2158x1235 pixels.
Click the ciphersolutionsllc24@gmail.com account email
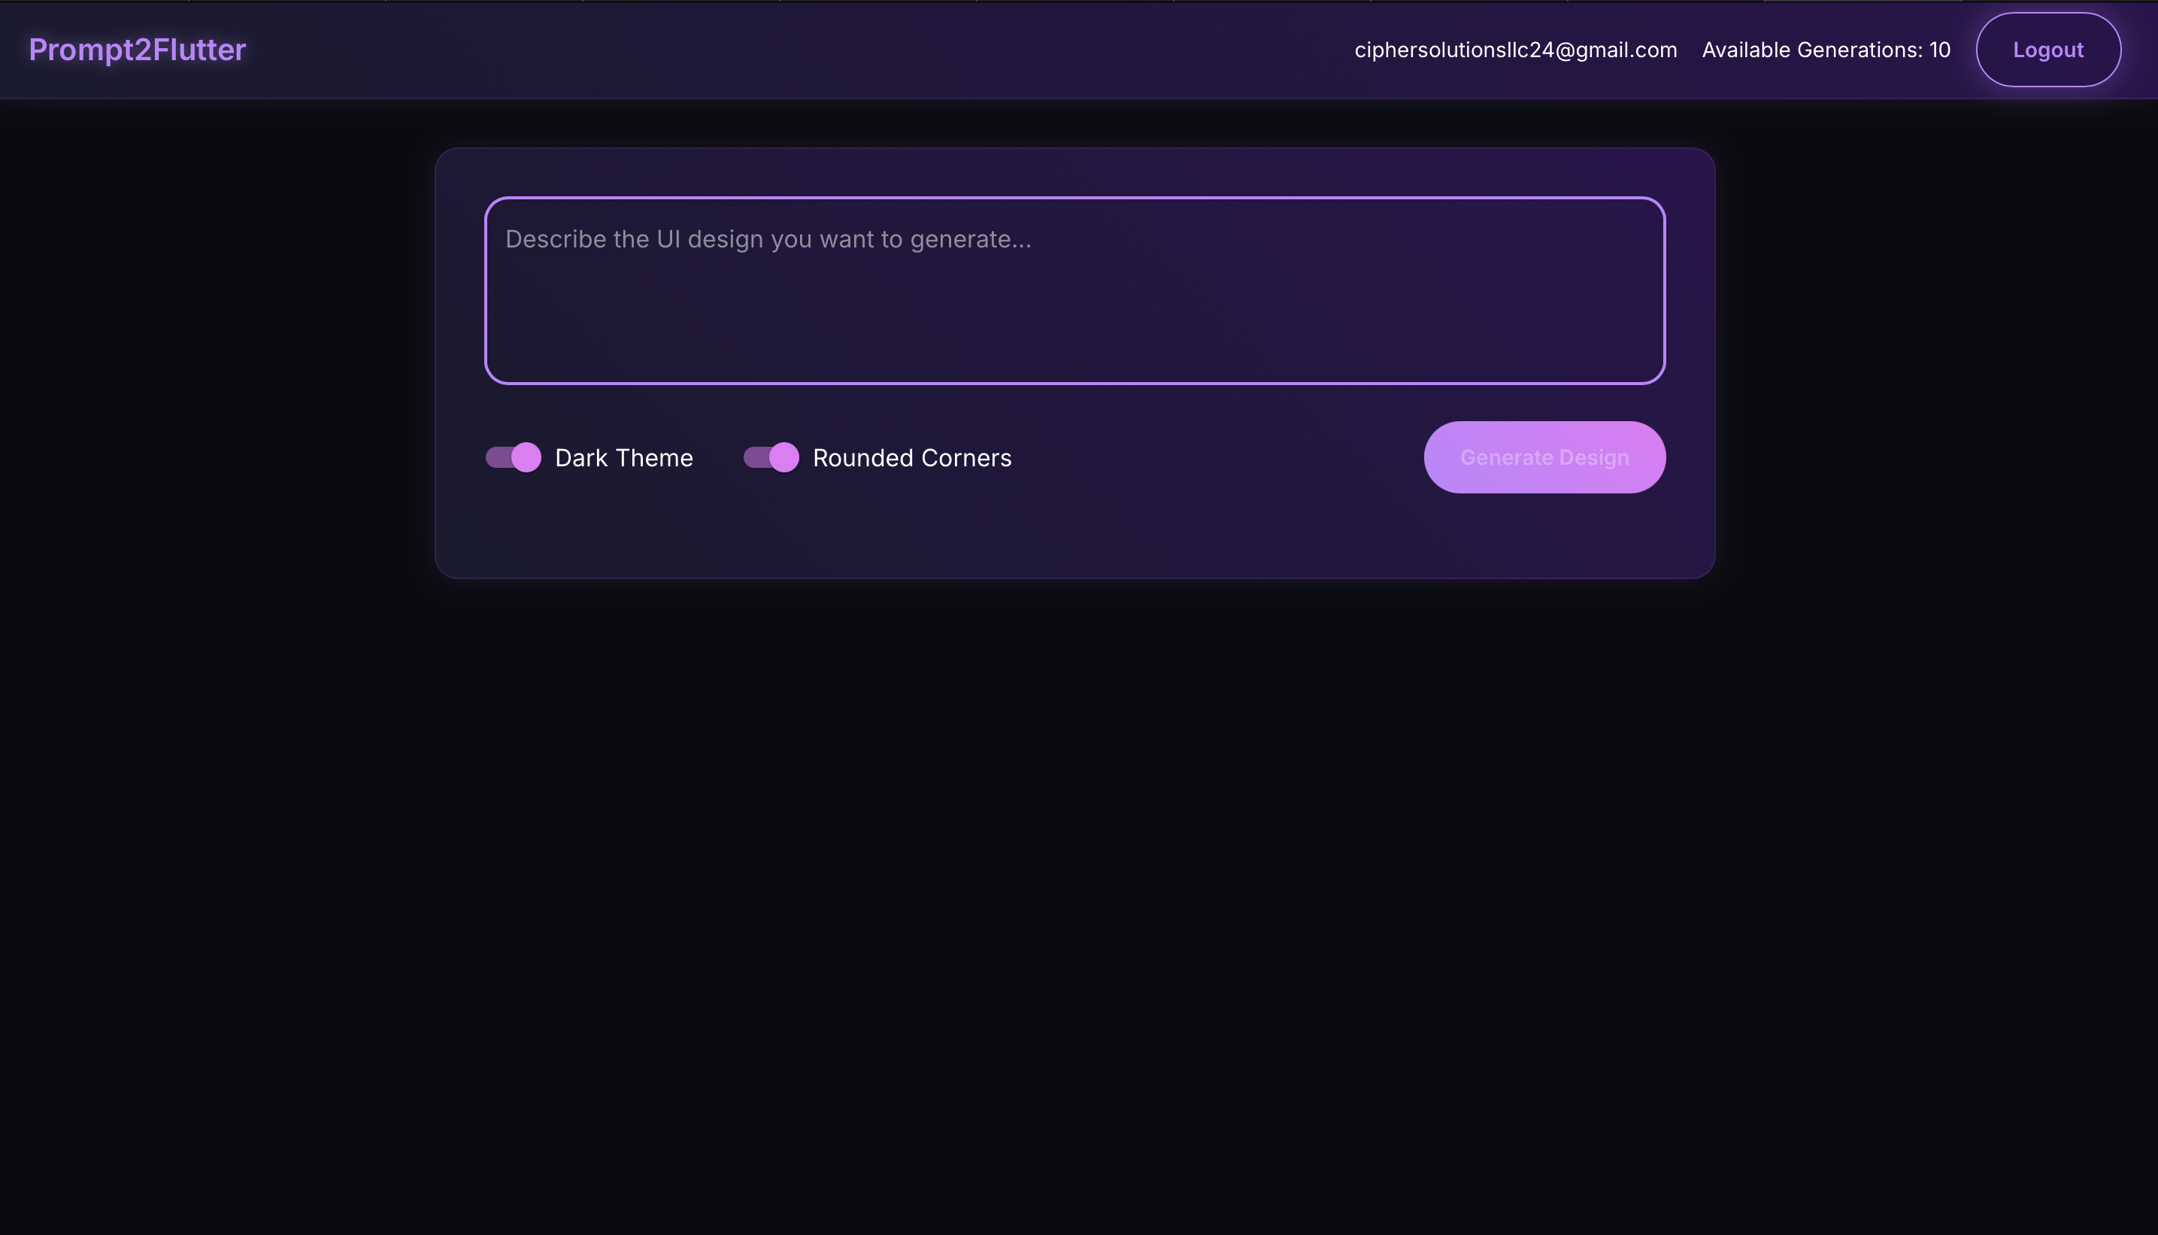pyautogui.click(x=1516, y=50)
